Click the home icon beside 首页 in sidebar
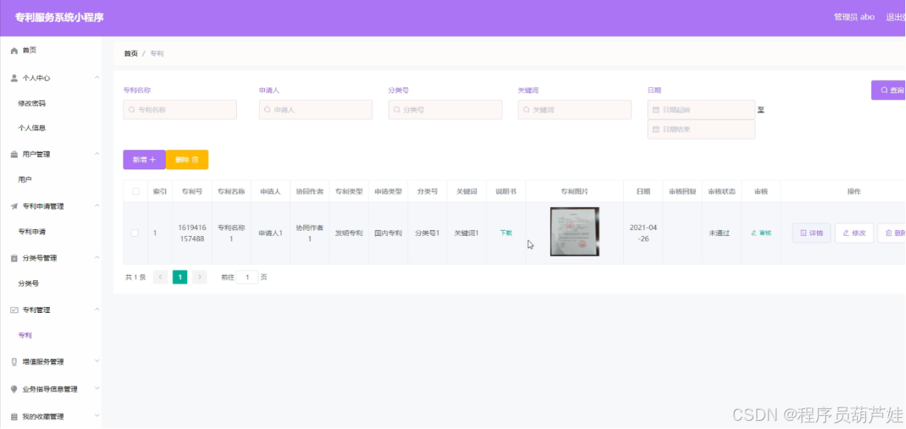This screenshot has height=429, width=906. [14, 50]
